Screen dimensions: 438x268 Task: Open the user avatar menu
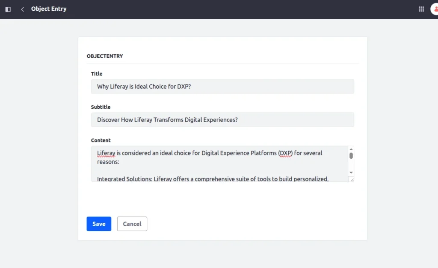click(x=434, y=9)
